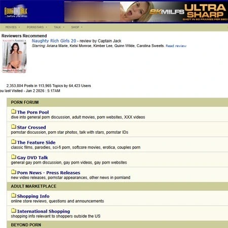The height and width of the screenshot is (228, 228).
Task: Click the 'new video releases' description
Action: tap(70, 177)
